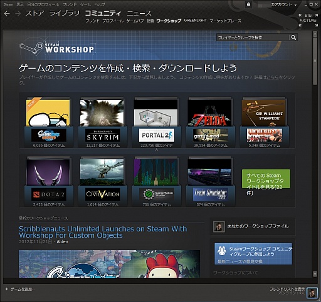This screenshot has height=302, width=321.
Task: Open the Steam menu
Action: (x=8, y=4)
